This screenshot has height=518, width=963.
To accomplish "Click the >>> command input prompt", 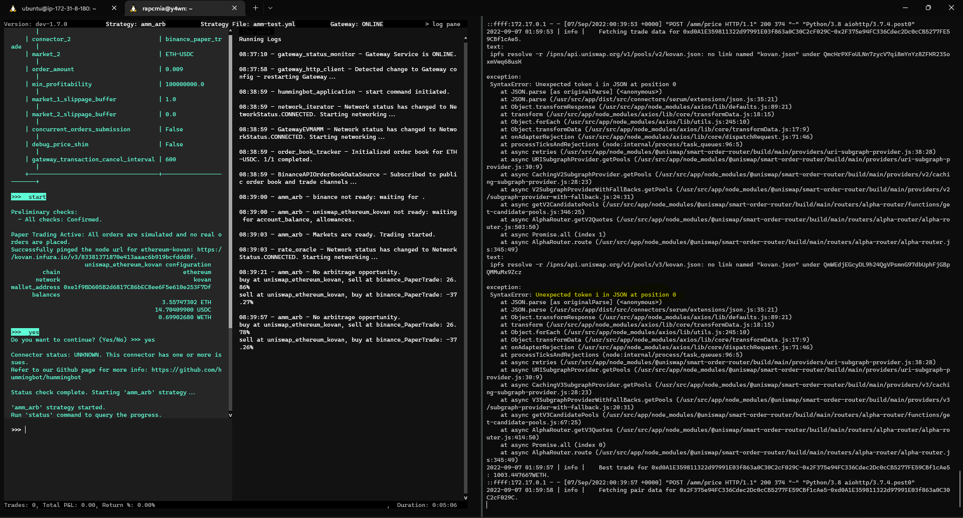I will click(16, 429).
